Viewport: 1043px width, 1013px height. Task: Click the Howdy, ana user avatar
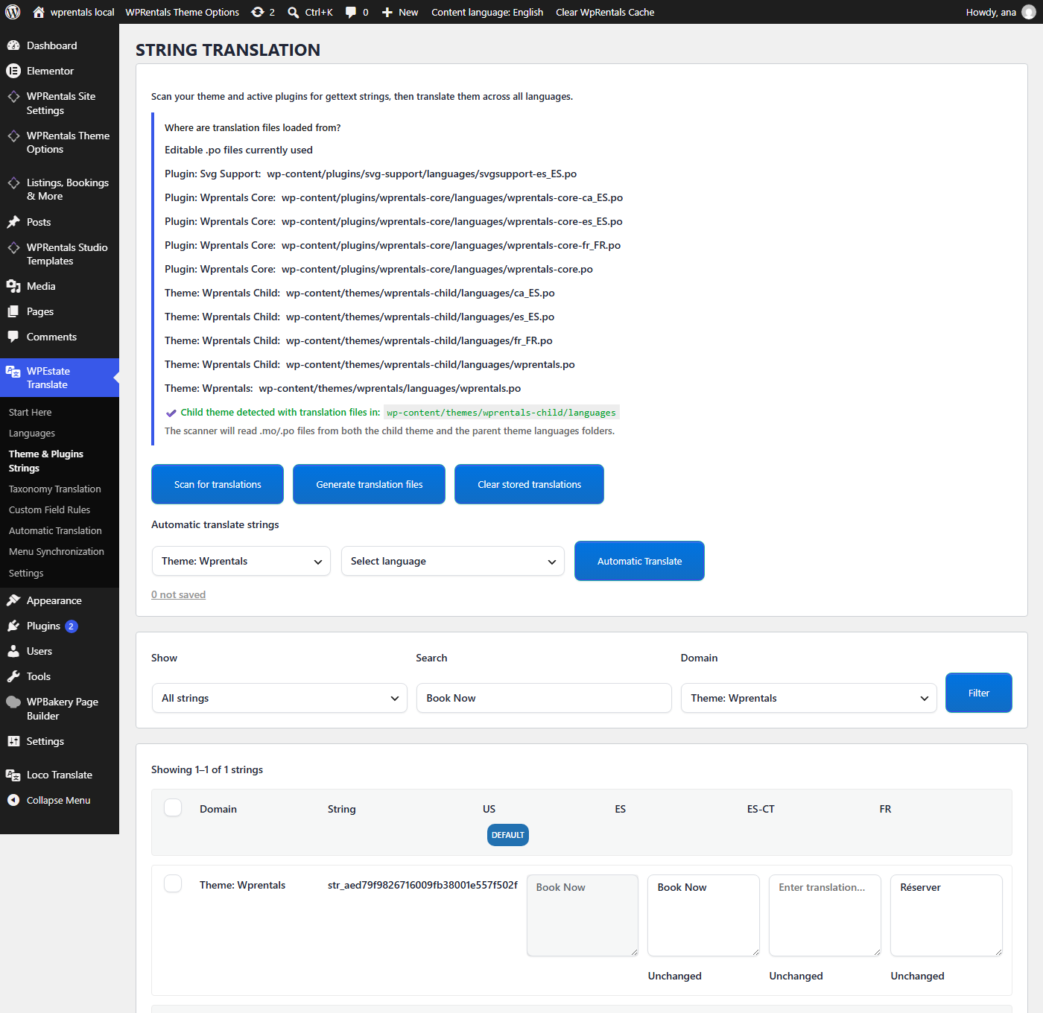point(1029,12)
